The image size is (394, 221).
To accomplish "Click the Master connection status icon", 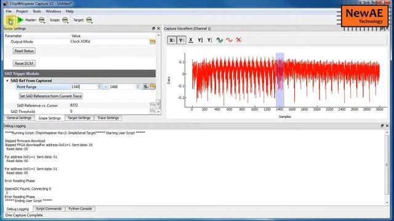I will pos(41,20).
